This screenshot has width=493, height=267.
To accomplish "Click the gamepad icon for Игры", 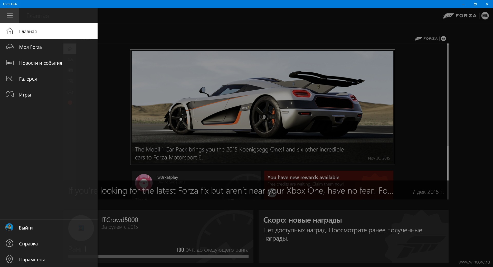I will [x=10, y=94].
